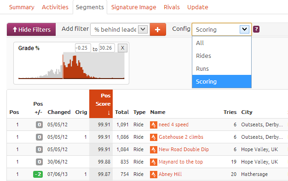Screen dimensions: 288x181
Task: Click the purple question mark help icon
Action: click(256, 29)
